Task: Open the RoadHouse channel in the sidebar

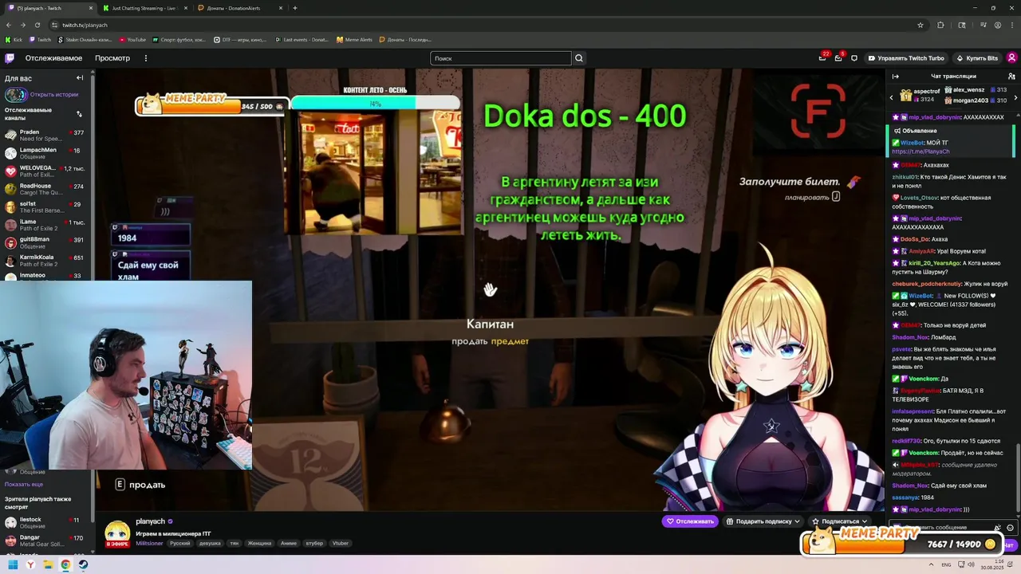Action: pos(46,189)
